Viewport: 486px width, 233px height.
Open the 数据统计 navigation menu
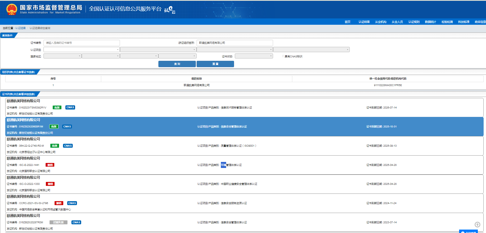pyautogui.click(x=430, y=22)
